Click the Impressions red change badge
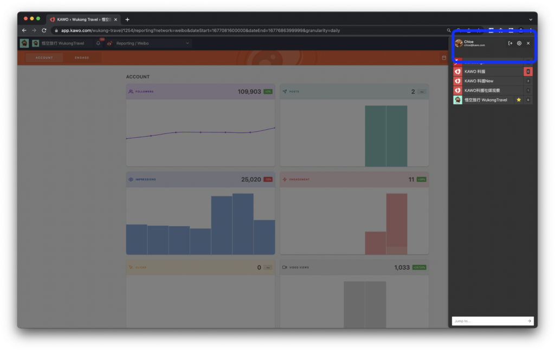The image size is (555, 351). (268, 180)
